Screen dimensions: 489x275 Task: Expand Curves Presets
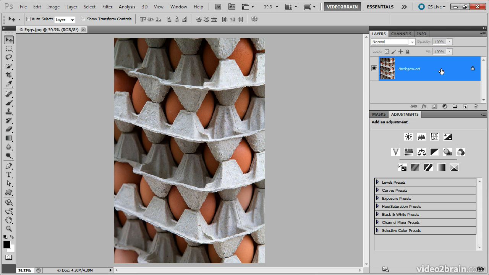click(377, 190)
